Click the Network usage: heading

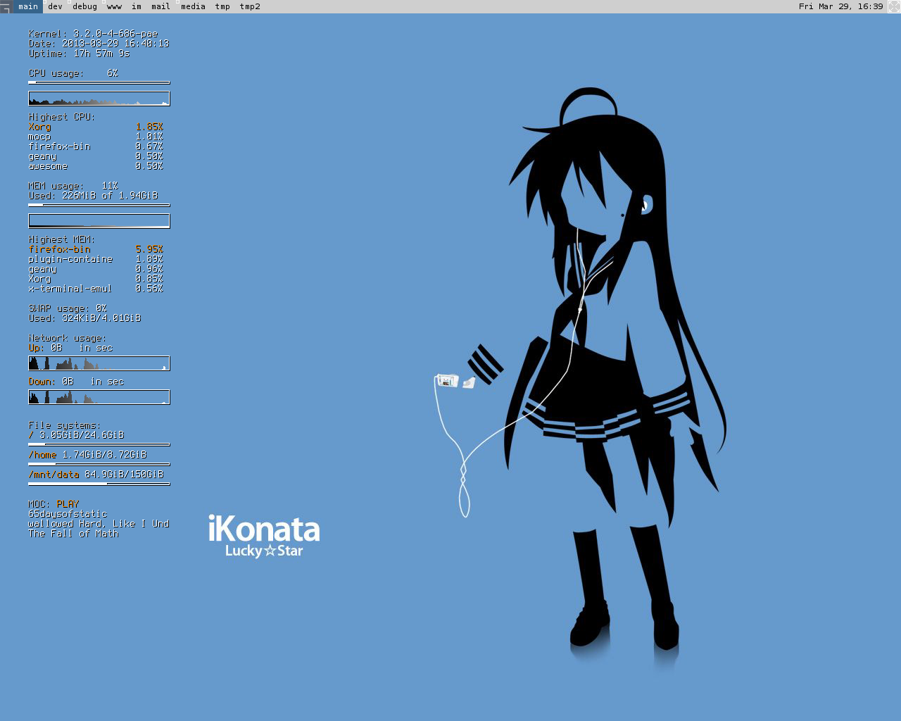(x=68, y=338)
